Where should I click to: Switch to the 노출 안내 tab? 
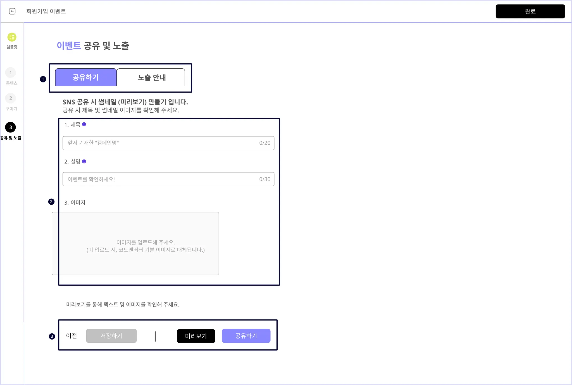[x=152, y=78]
